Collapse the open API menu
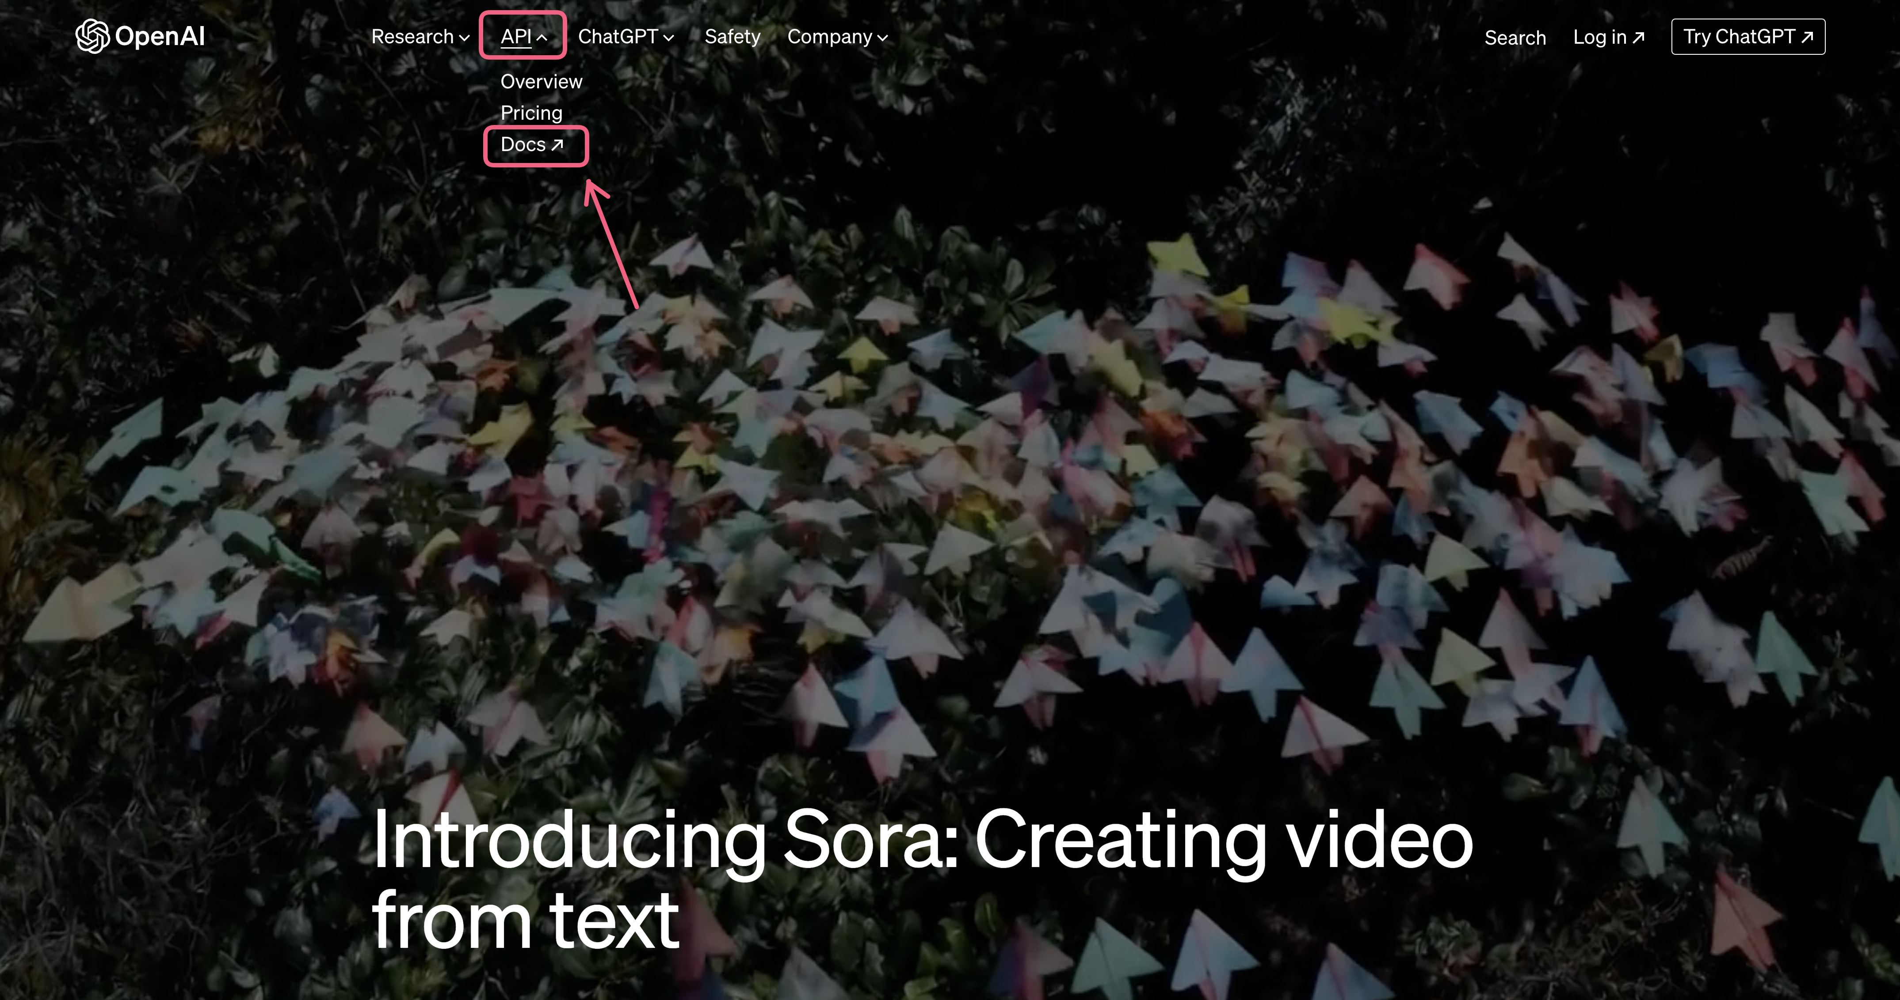 [x=516, y=37]
